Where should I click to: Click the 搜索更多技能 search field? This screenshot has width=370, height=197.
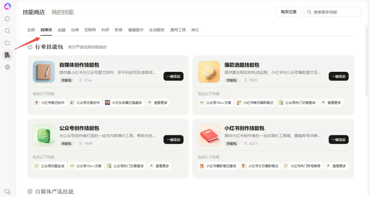click(x=332, y=12)
